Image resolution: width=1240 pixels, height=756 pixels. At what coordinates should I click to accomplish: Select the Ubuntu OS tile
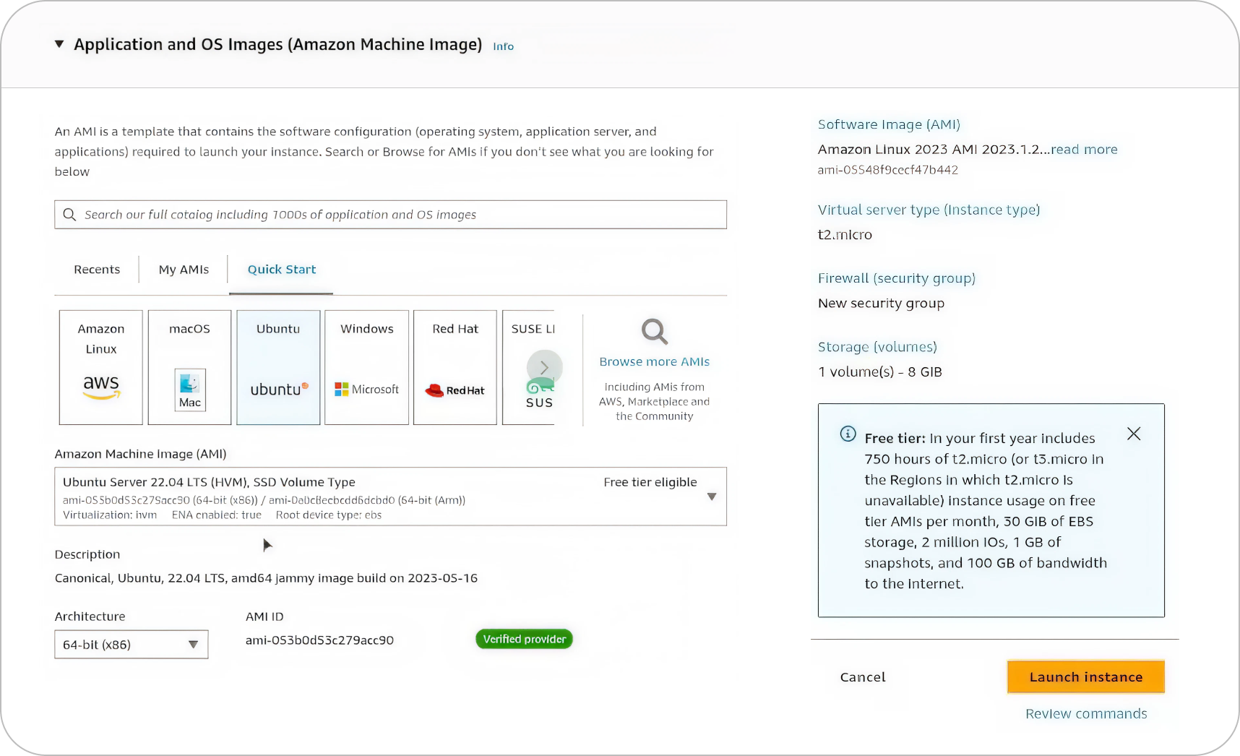pyautogui.click(x=278, y=367)
